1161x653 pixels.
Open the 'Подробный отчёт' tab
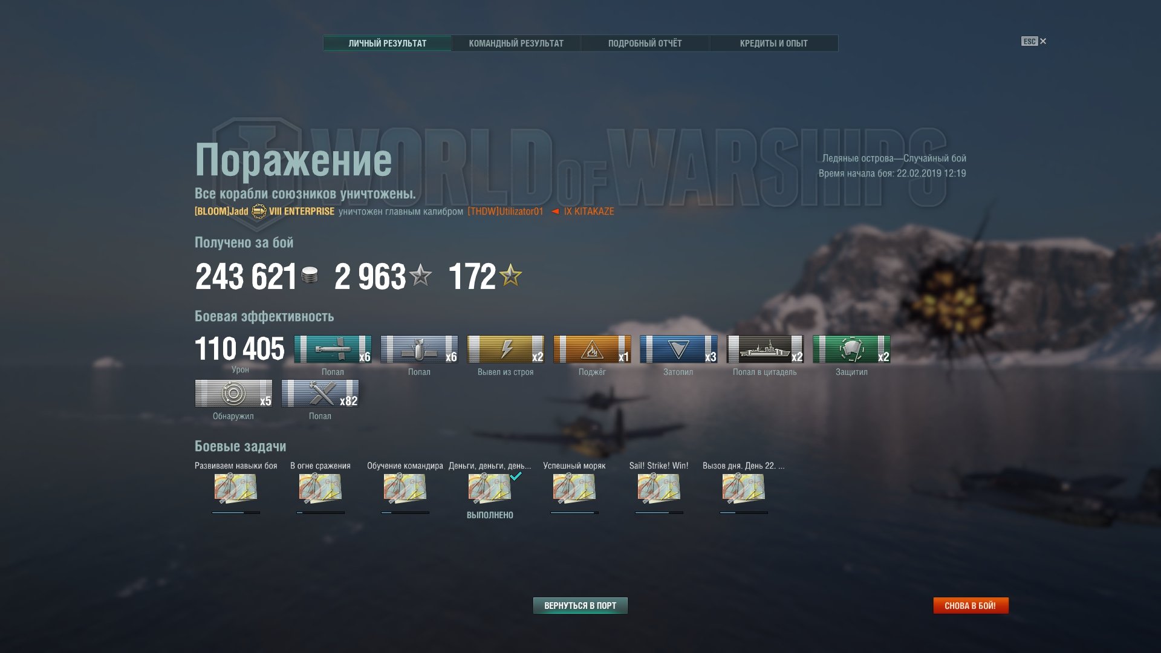pos(645,44)
